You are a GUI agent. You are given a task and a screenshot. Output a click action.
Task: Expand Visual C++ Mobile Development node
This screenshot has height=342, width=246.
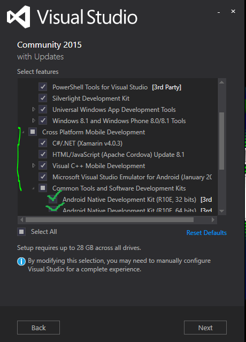(x=34, y=165)
